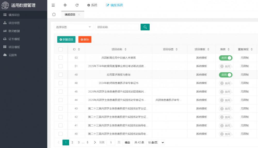The image size is (258, 148).
Task: Click the globe icon in top toolbar
Action: (x=65, y=5)
